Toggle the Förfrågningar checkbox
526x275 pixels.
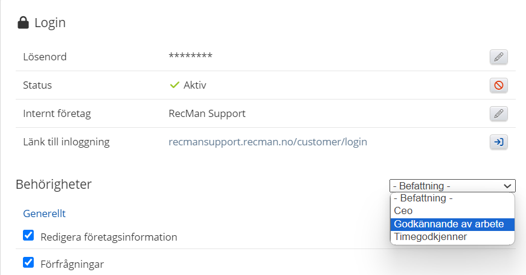point(28,262)
